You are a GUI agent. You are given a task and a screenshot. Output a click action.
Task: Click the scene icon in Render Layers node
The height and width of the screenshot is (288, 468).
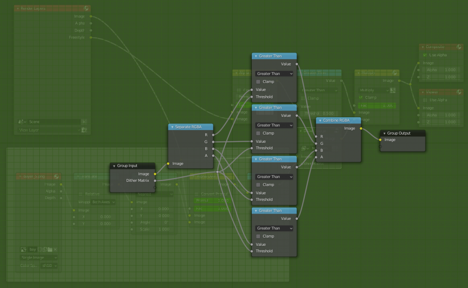point(21,122)
